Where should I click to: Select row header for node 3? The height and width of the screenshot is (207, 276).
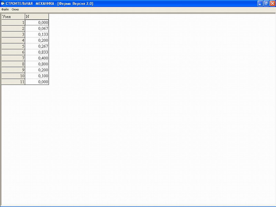13,34
